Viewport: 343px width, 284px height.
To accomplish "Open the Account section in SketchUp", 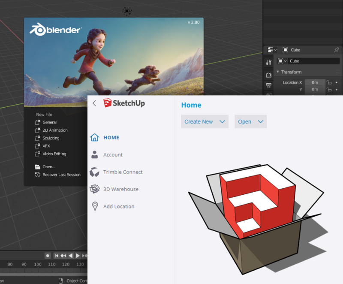I will pyautogui.click(x=106, y=155).
